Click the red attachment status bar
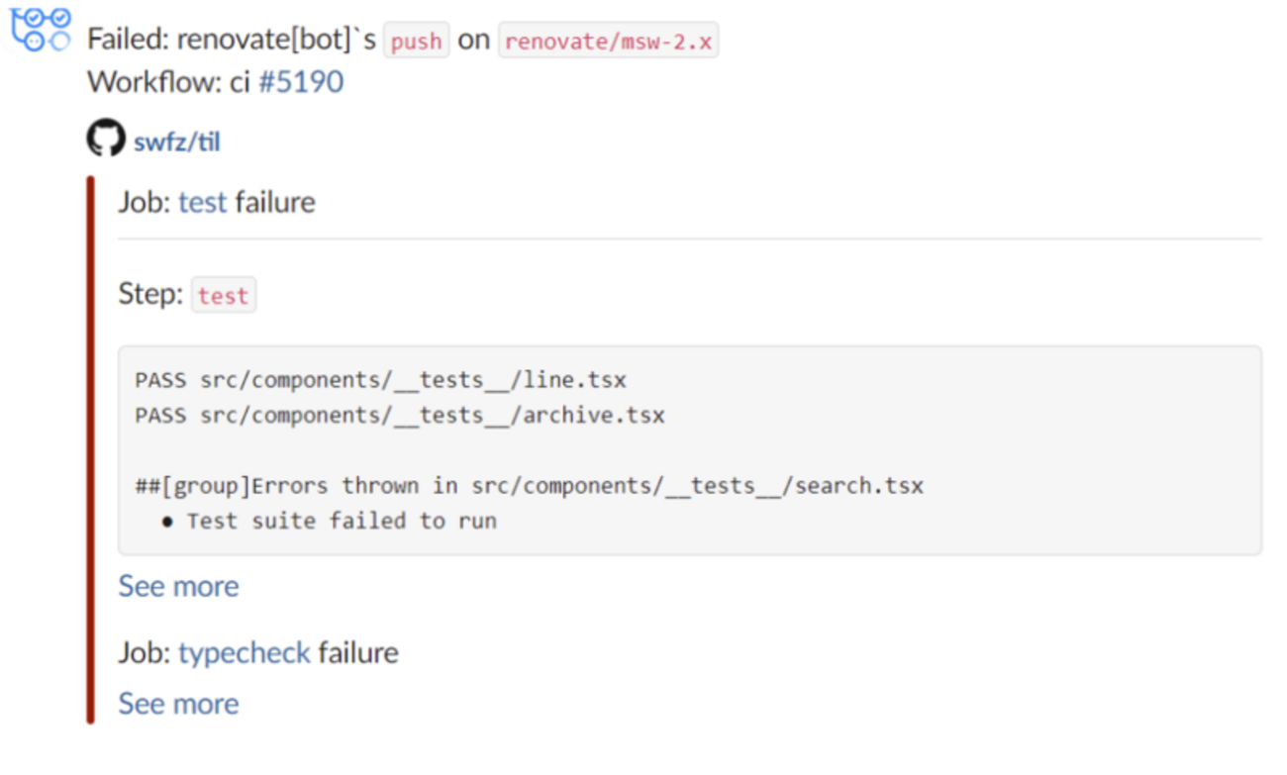The height and width of the screenshot is (775, 1287). click(x=90, y=450)
